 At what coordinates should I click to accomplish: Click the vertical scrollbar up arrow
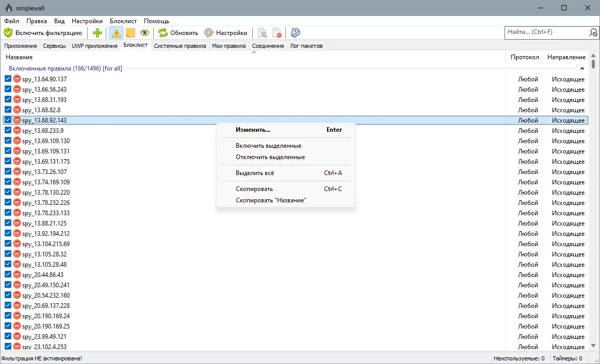[x=593, y=56]
